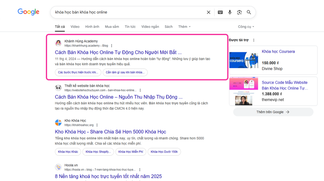Click the panda favicon of Thiết kế website

click(58, 87)
